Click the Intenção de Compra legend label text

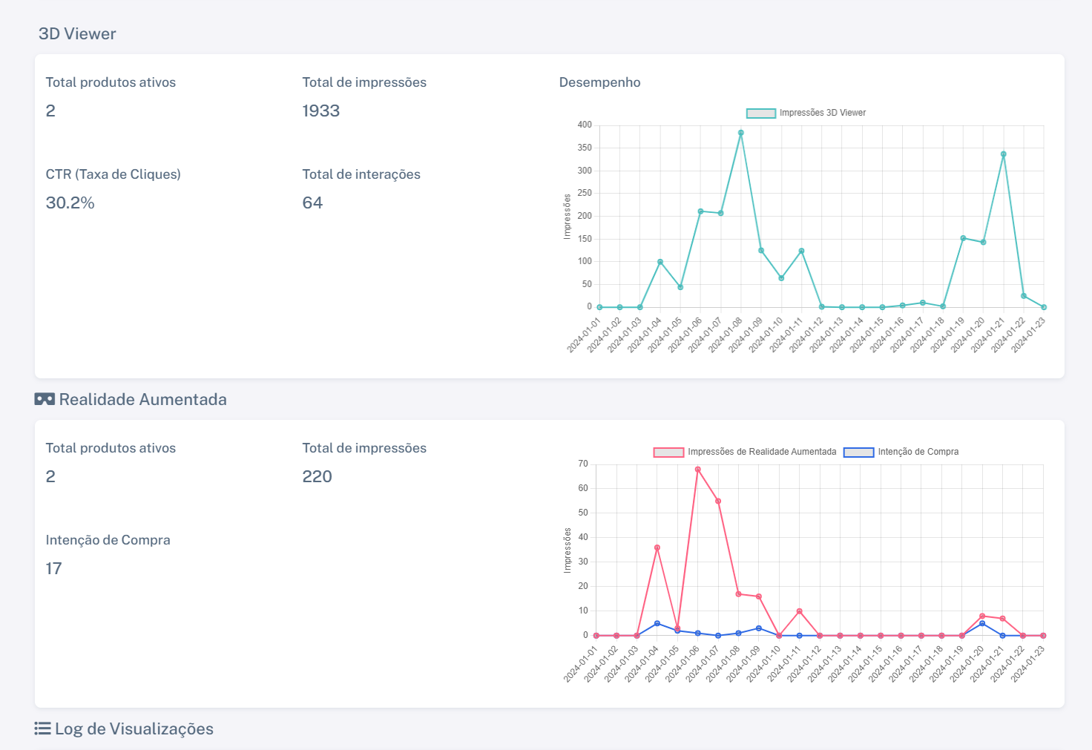click(x=918, y=452)
